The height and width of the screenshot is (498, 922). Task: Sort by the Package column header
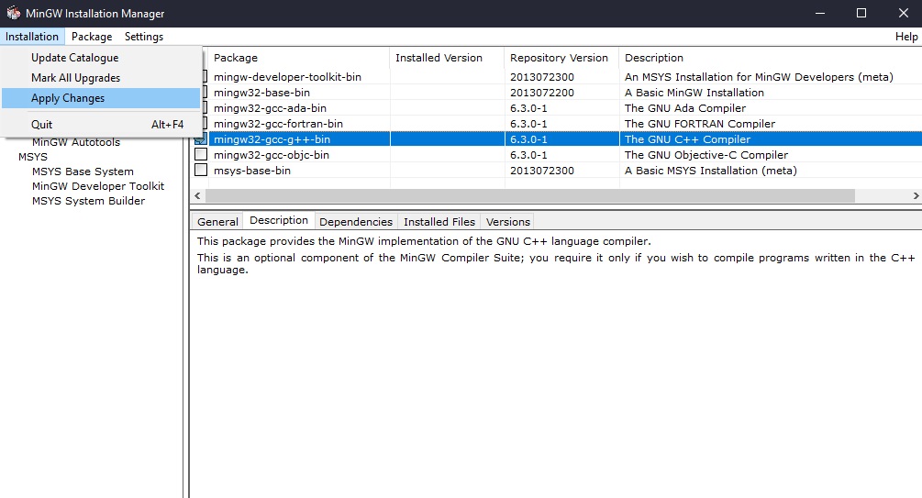coord(299,58)
